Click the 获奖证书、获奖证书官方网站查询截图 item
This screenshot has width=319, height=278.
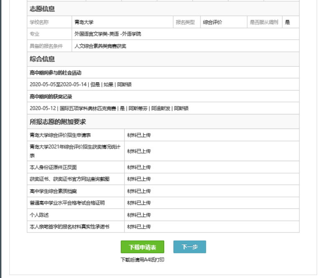tap(70, 179)
